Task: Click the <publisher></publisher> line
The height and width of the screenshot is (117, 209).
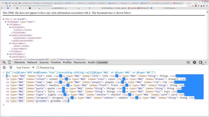Action: [x=27, y=38]
